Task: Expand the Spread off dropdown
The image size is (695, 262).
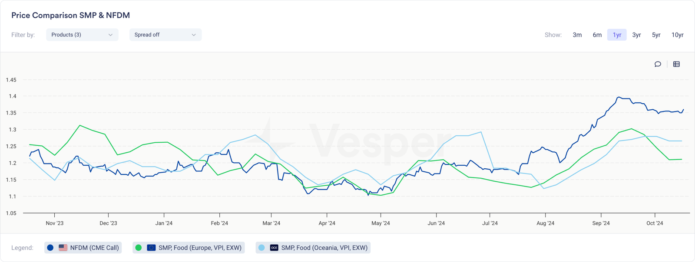Action: point(165,35)
